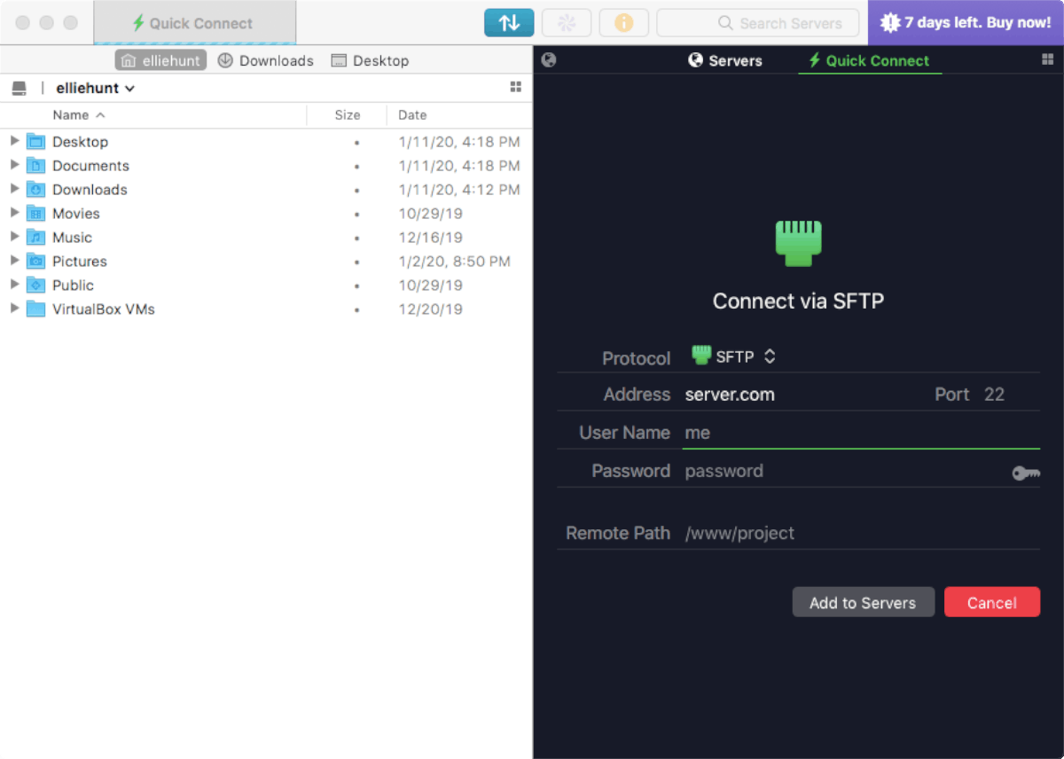Click the User Name field
This screenshot has width=1064, height=759.
coord(860,433)
